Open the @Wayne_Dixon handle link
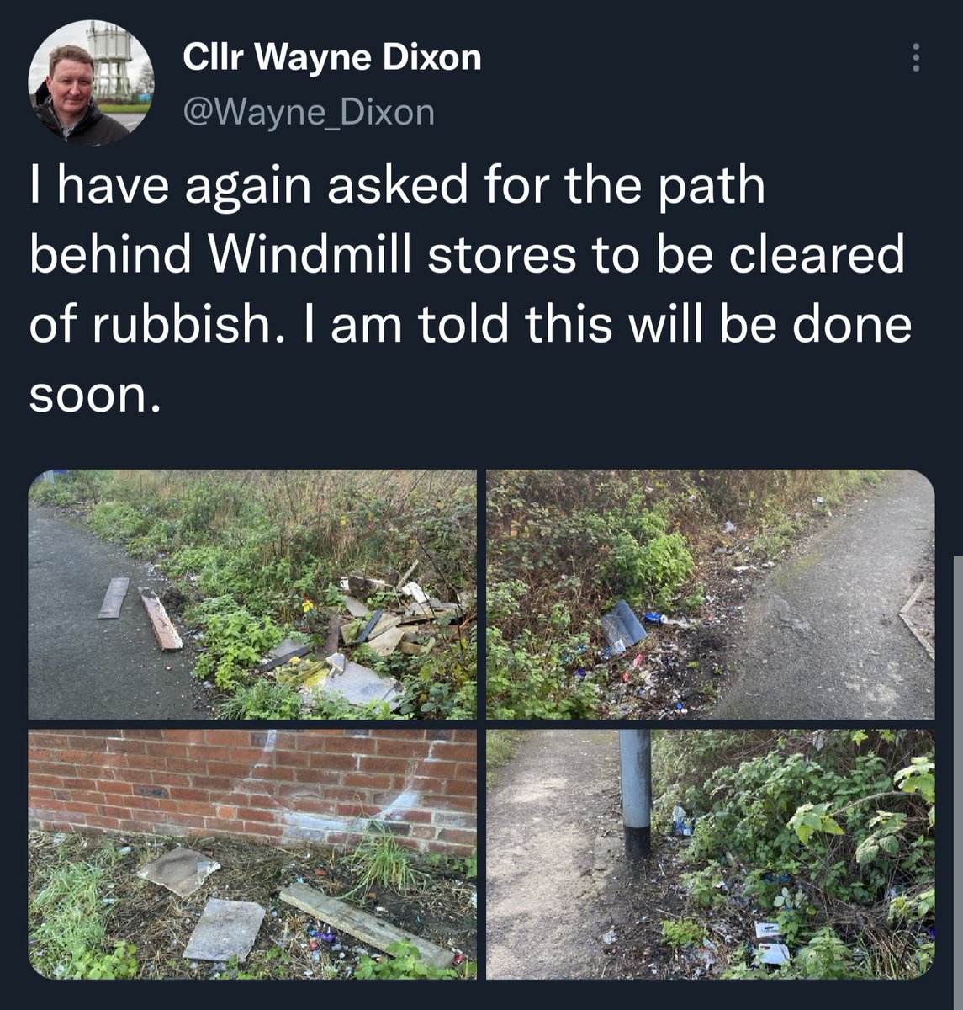The image size is (963, 1010). point(309,111)
